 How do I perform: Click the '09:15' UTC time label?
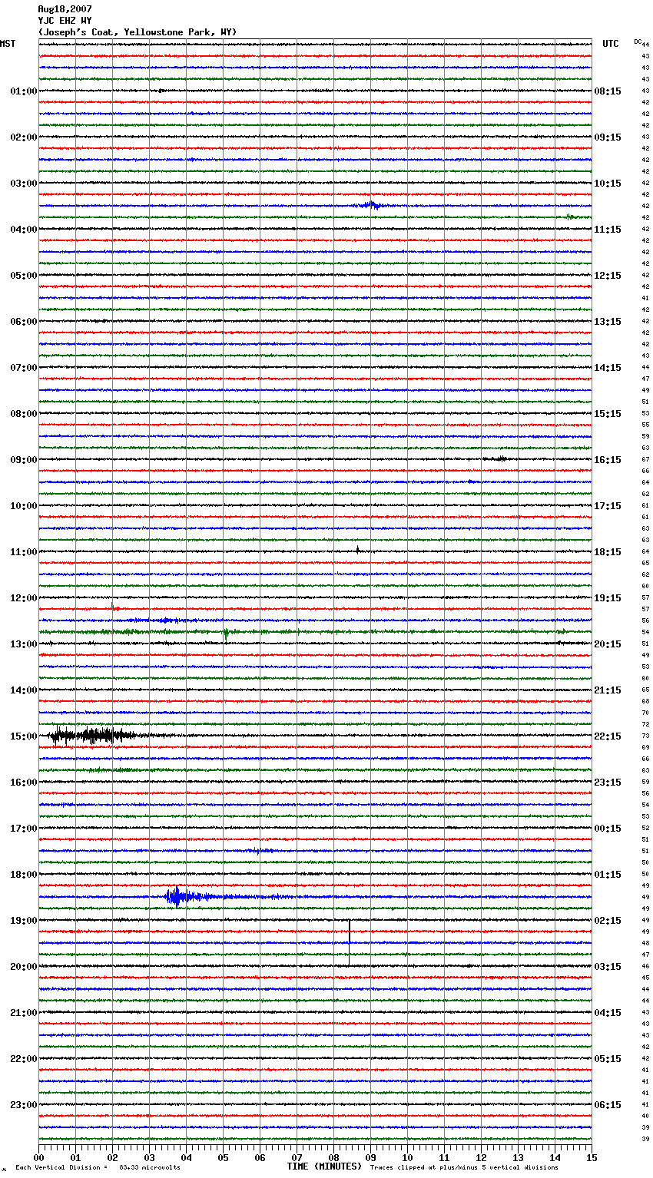pyautogui.click(x=608, y=137)
